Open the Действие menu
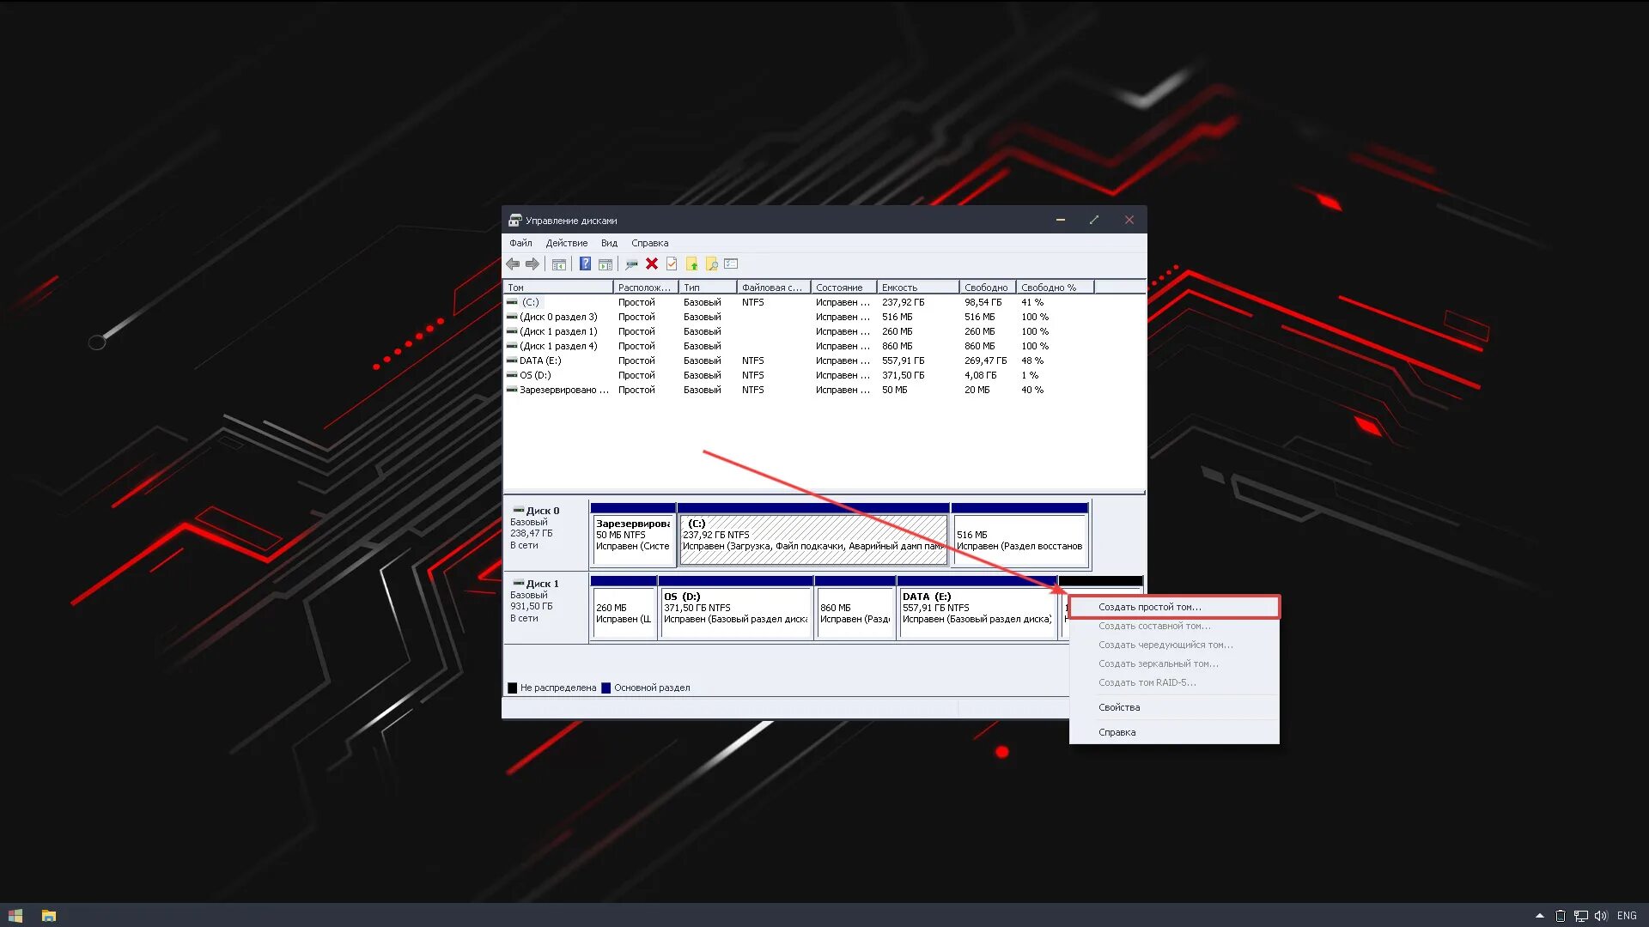This screenshot has width=1649, height=927. (566, 243)
